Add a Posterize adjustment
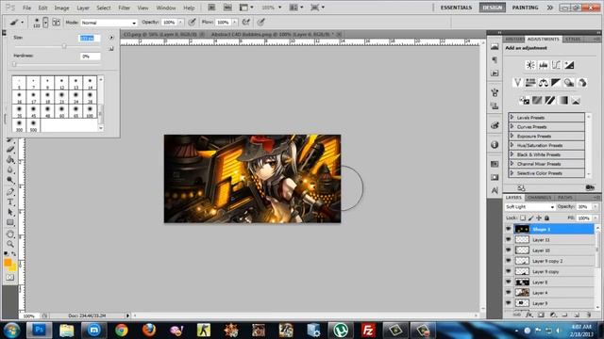 [x=537, y=101]
